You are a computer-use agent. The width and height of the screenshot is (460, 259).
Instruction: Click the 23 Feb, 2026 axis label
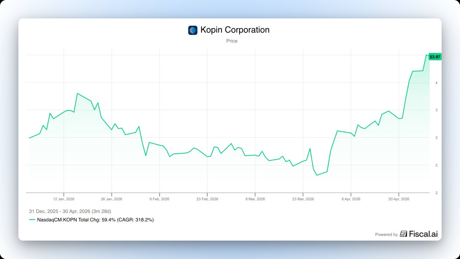[207, 199]
